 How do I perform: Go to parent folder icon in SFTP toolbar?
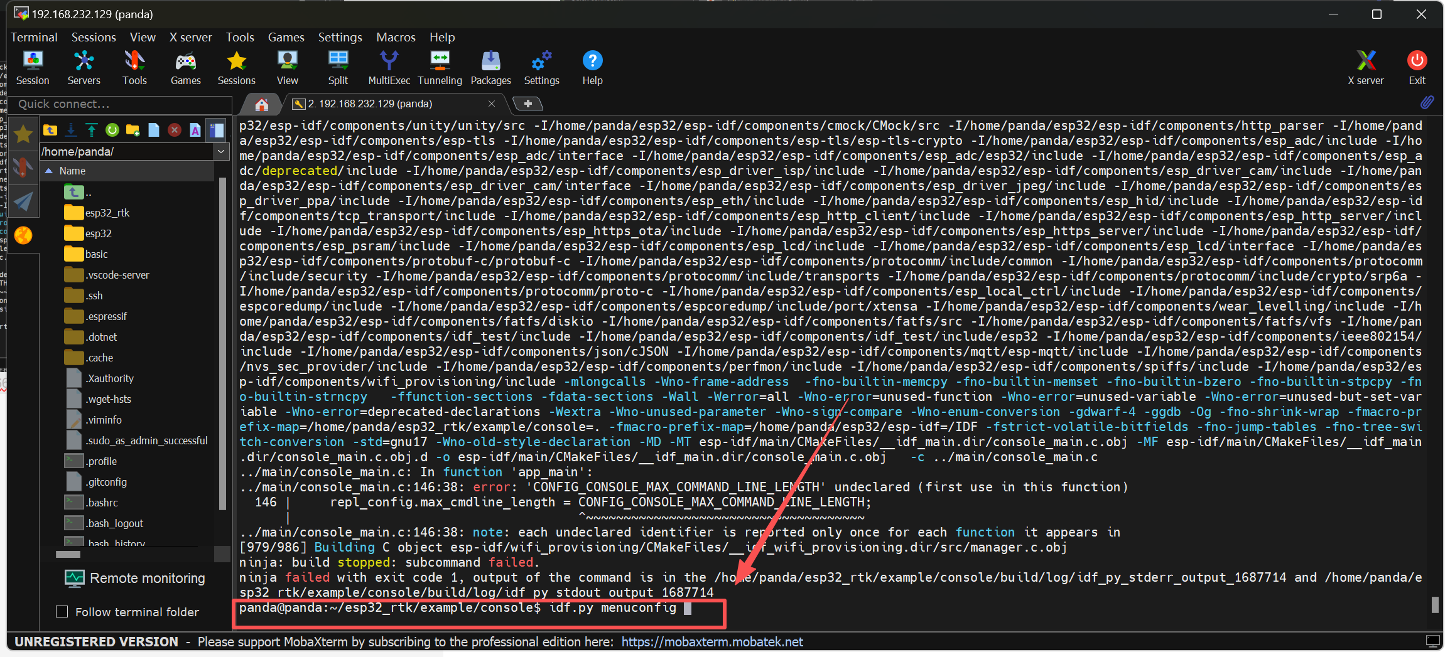(x=50, y=130)
